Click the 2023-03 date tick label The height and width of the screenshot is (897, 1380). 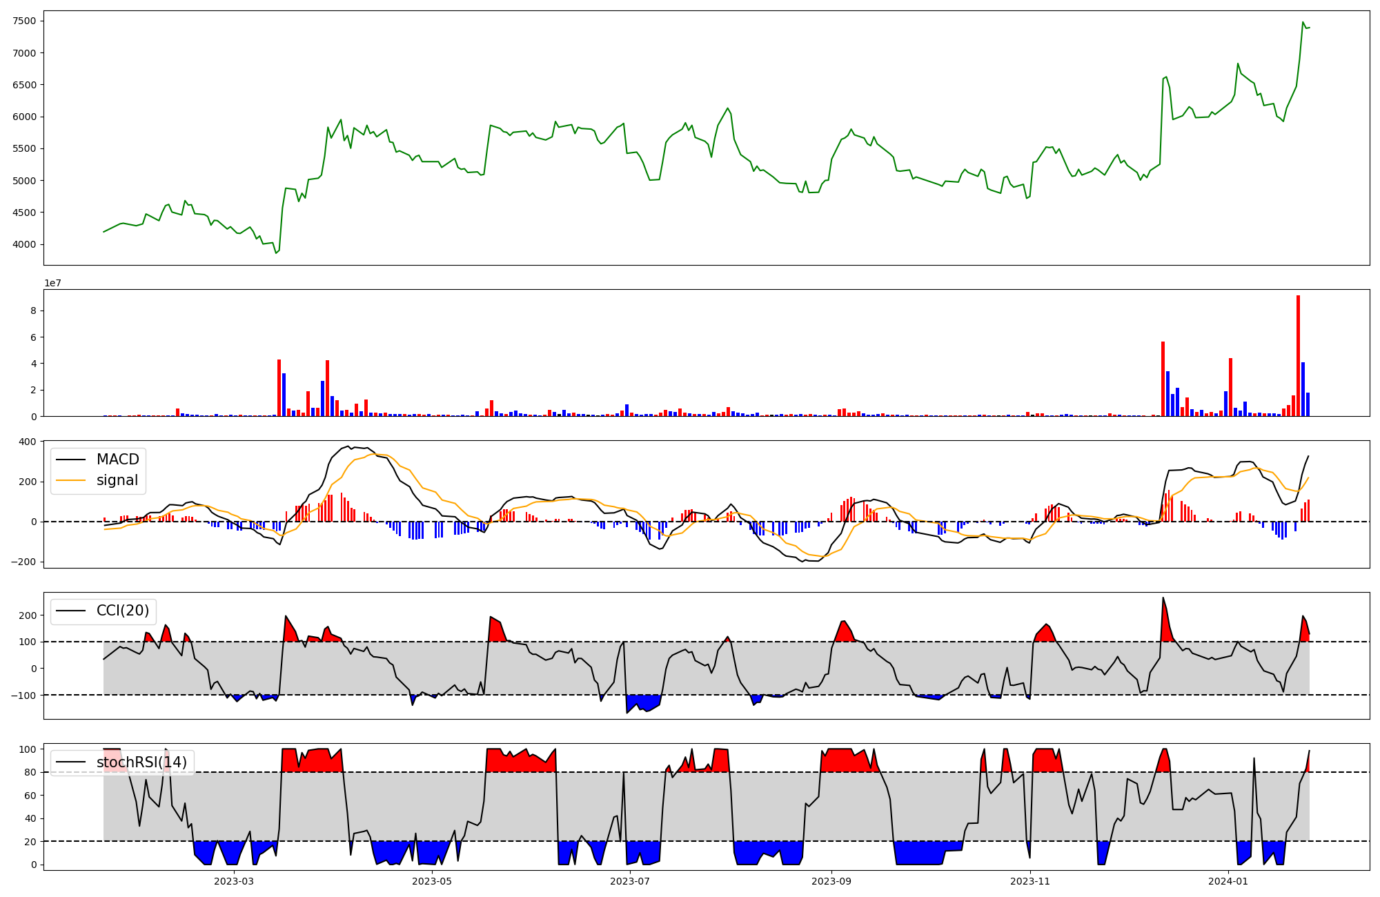click(234, 881)
